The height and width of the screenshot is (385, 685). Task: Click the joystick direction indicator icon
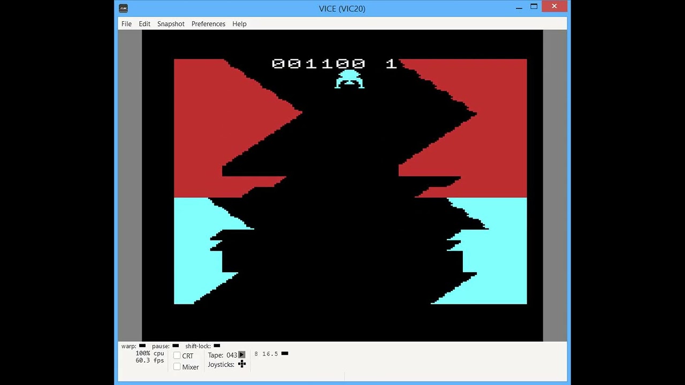click(x=242, y=365)
